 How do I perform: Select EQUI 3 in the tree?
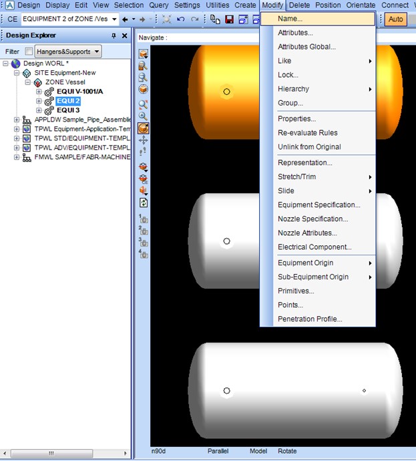click(68, 110)
